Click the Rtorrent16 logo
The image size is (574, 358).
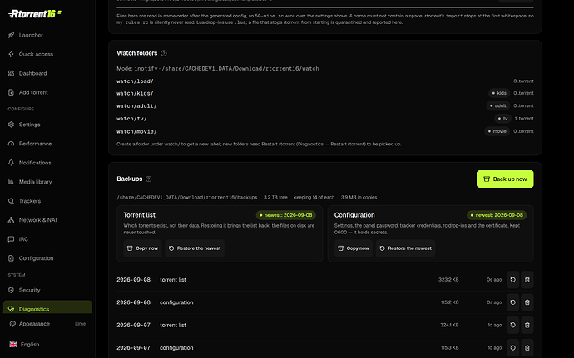[35, 14]
